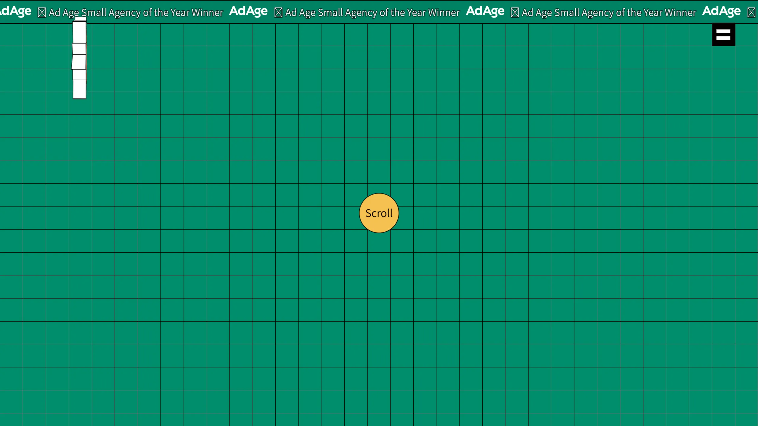Image resolution: width=758 pixels, height=426 pixels.
Task: Open the hamburger menu icon
Action: point(723,35)
